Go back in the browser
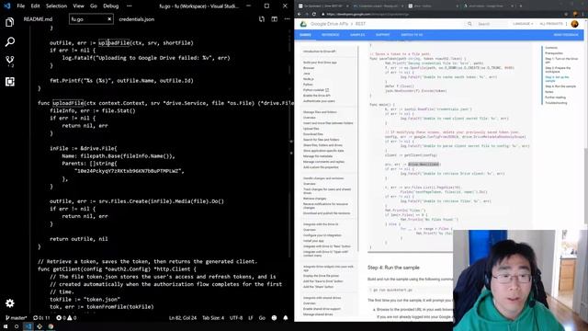Image resolution: width=588 pixels, height=331 pixels. pos(300,15)
